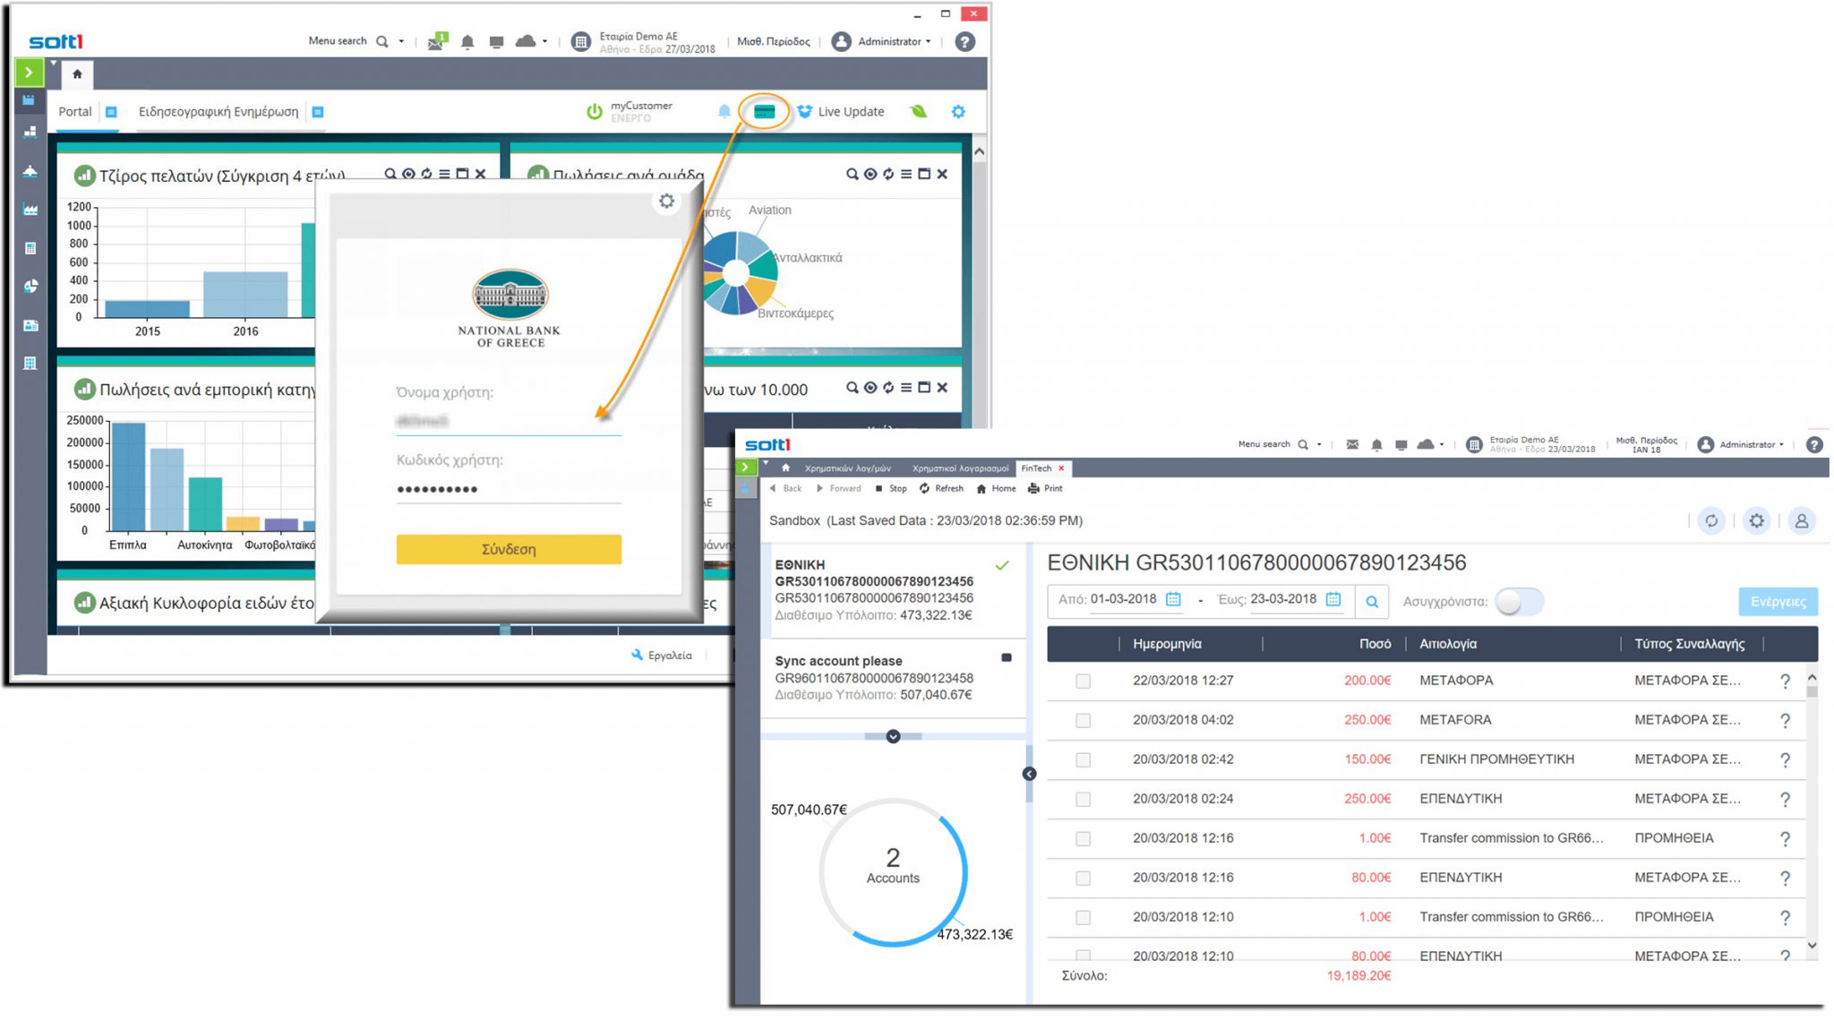Check the 22/03/2018 12:27 transaction checkbox

1083,682
